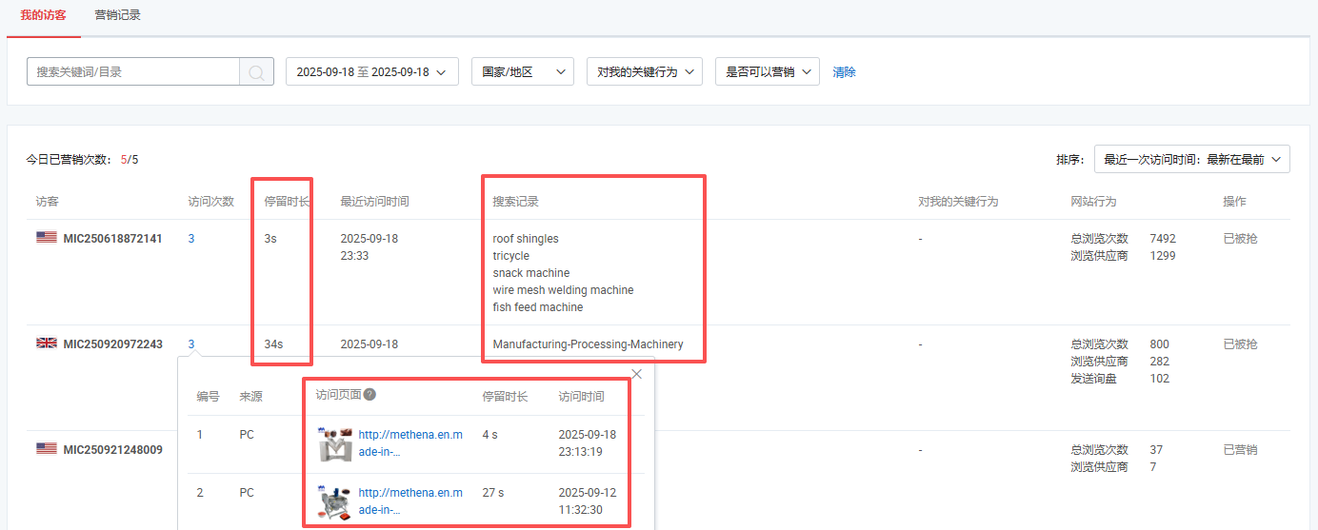Close the visit details popup
The height and width of the screenshot is (530, 1318).
click(637, 374)
